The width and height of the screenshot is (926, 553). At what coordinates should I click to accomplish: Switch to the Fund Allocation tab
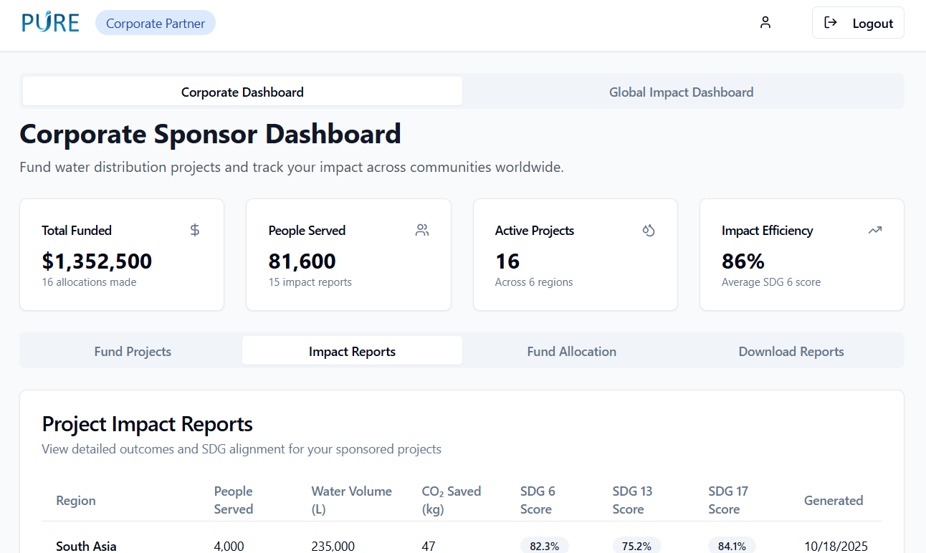(x=572, y=351)
